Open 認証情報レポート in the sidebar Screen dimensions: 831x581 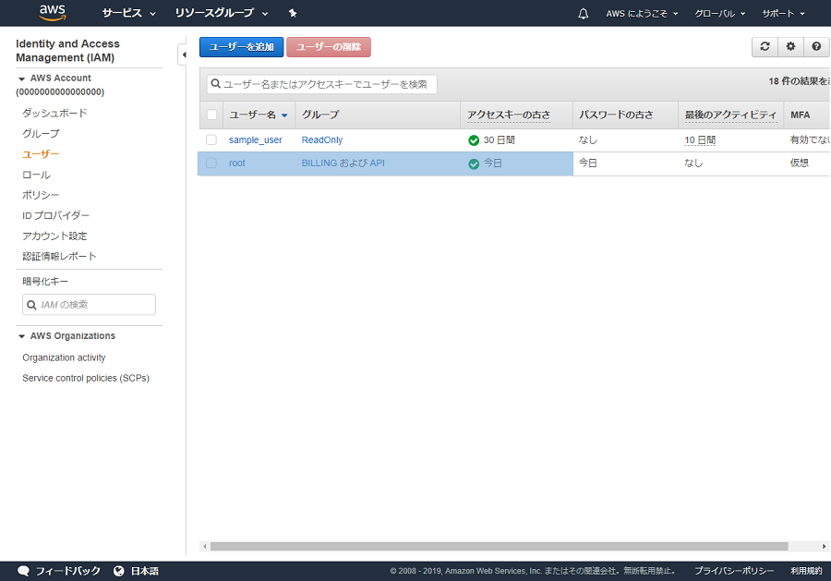coord(59,257)
